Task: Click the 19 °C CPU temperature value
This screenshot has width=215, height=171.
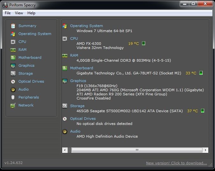Action: (134, 44)
